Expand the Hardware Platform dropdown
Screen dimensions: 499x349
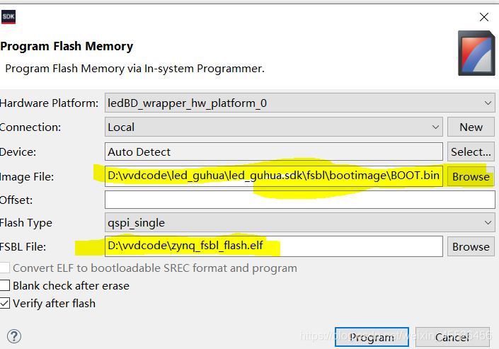[x=300, y=103]
